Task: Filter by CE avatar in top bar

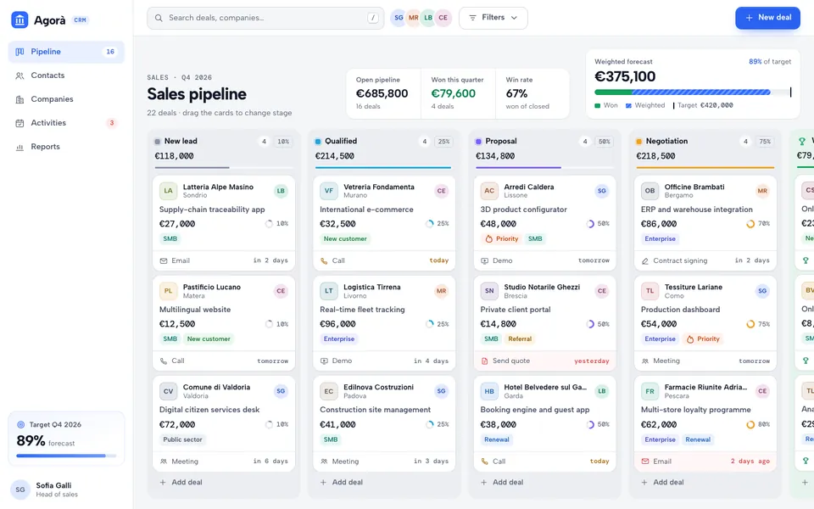Action: pyautogui.click(x=443, y=18)
